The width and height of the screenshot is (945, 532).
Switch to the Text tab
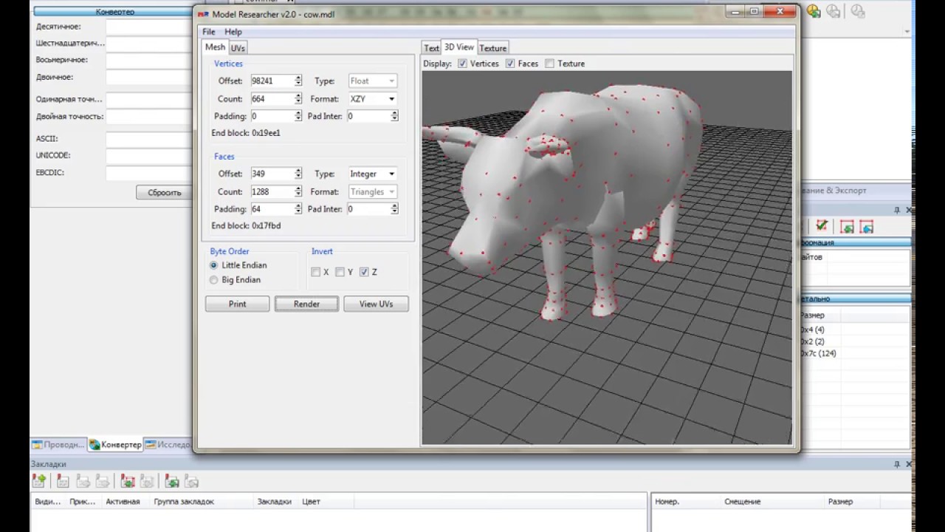(x=431, y=48)
